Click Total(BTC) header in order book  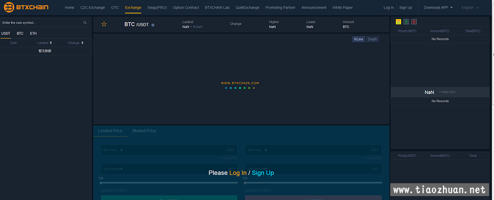tap(473, 31)
